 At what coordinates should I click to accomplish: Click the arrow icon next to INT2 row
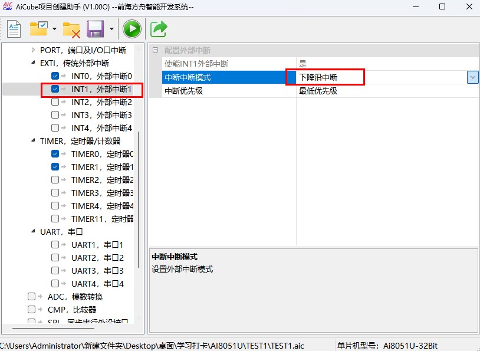[x=64, y=102]
